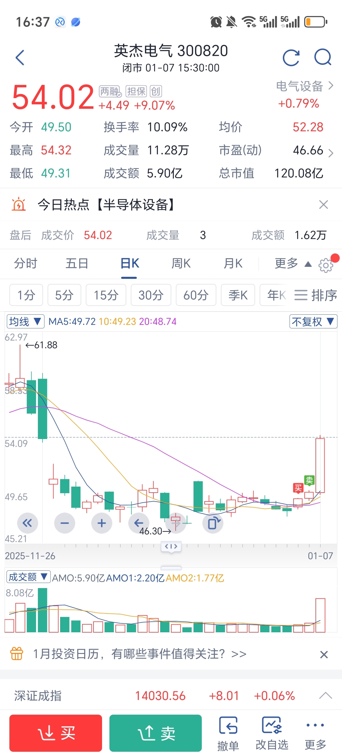Tap the back arrow icon

click(x=20, y=58)
